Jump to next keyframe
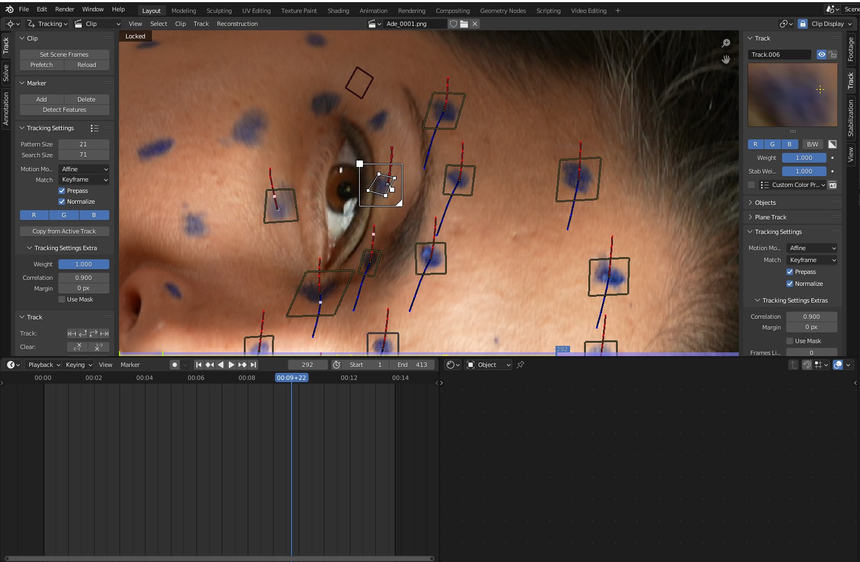 click(x=242, y=365)
